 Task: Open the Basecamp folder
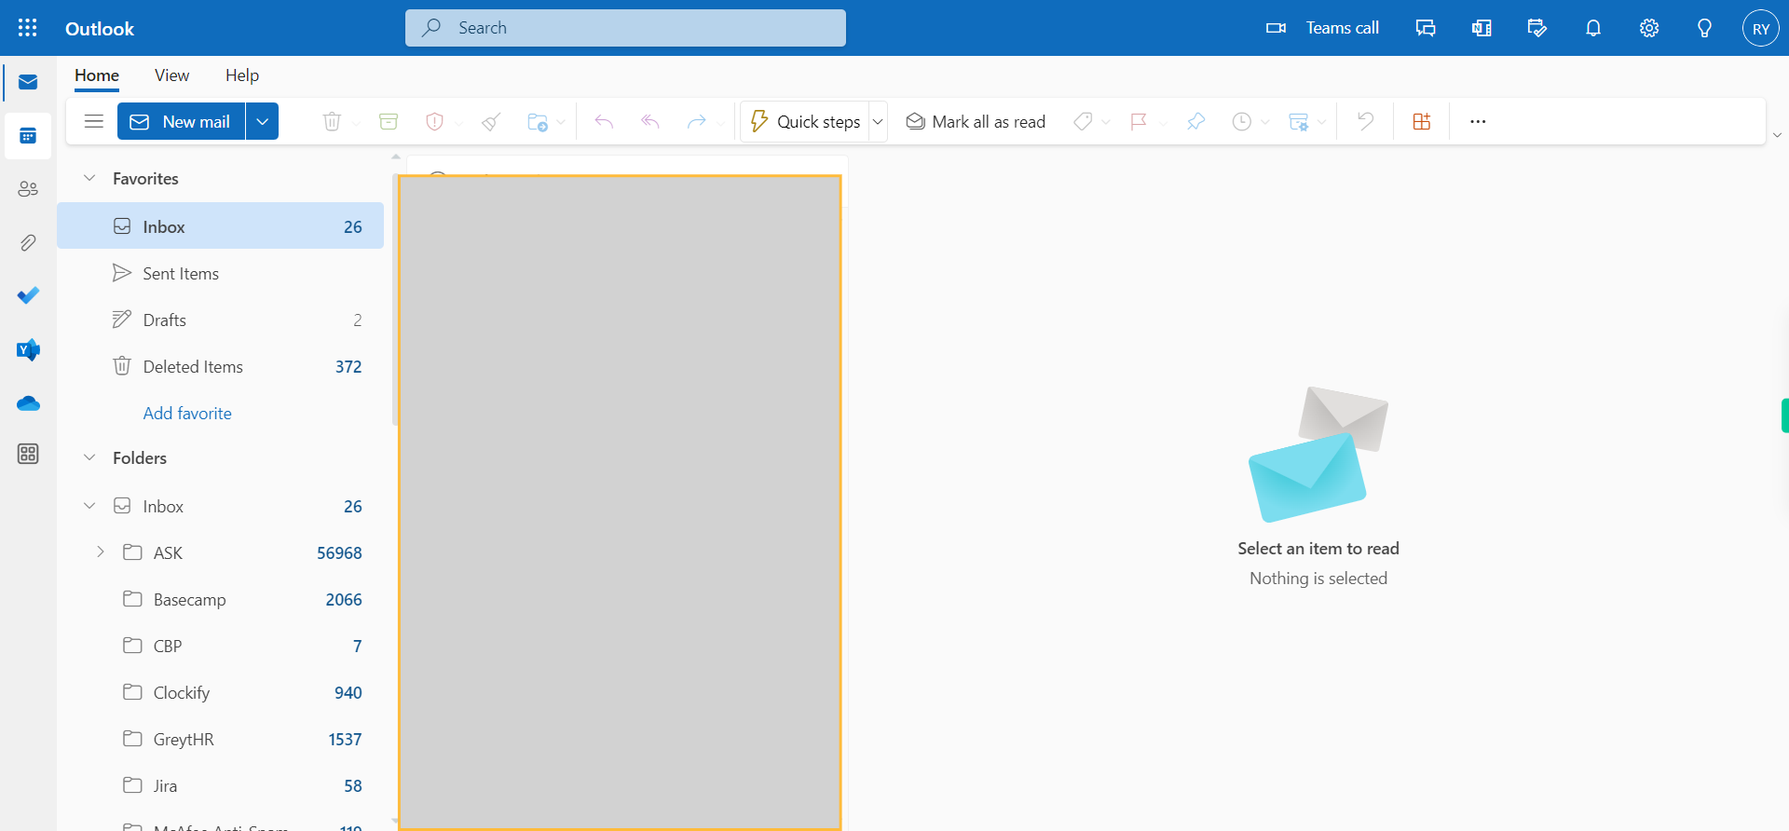tap(221, 599)
